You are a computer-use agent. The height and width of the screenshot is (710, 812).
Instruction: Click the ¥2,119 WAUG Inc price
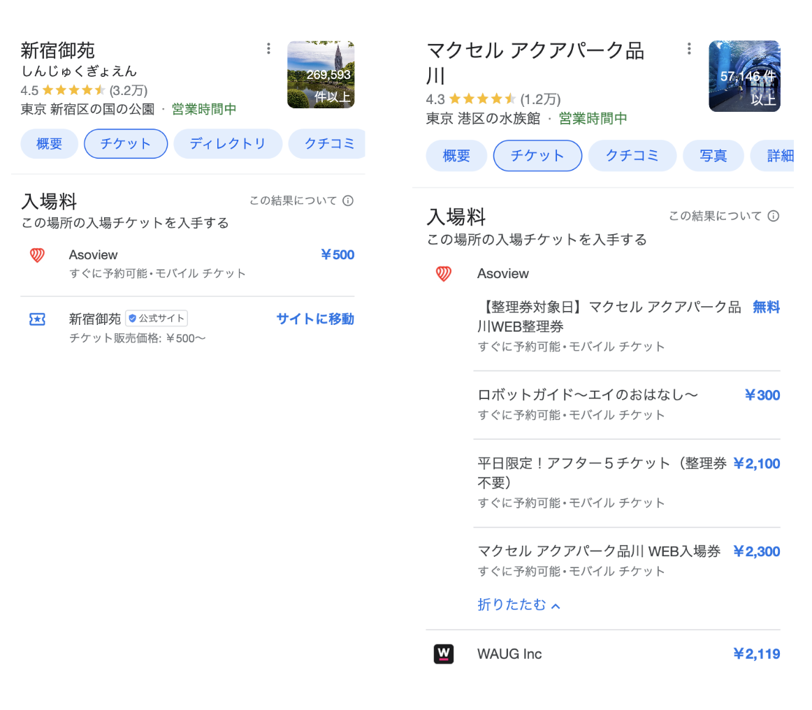(757, 654)
